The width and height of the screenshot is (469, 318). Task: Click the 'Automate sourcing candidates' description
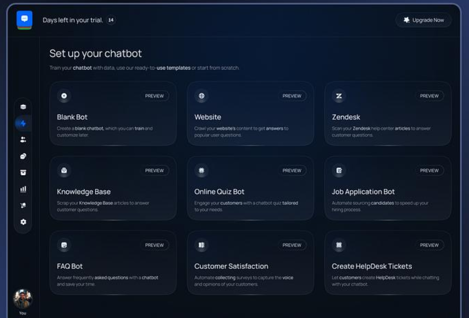380,206
